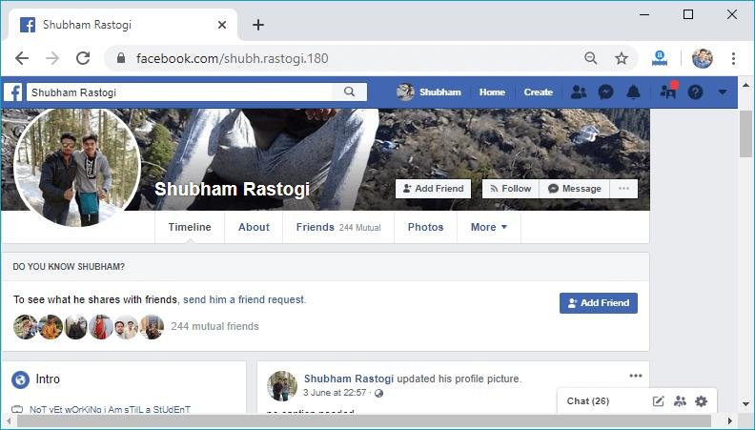Open the Chat (26) bar

588,401
